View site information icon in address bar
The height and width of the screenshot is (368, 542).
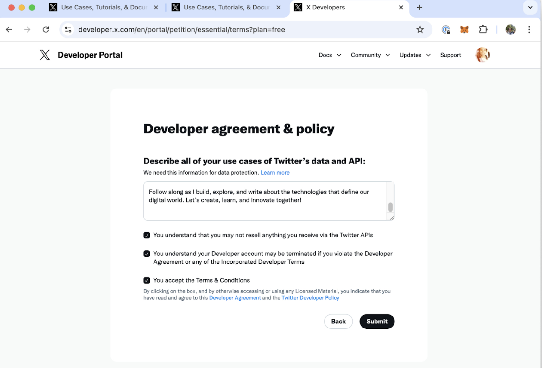point(68,29)
